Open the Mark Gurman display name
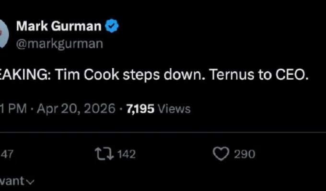 [x=58, y=27]
